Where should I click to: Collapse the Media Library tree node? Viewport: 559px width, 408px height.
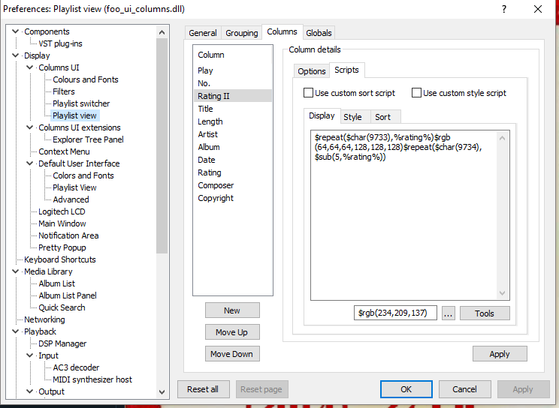(16, 271)
